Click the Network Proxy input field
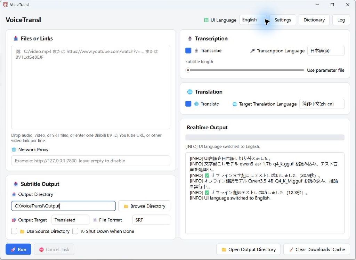The width and height of the screenshot is (356, 260). 91,161
